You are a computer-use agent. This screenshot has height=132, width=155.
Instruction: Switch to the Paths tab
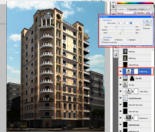(142, 9)
